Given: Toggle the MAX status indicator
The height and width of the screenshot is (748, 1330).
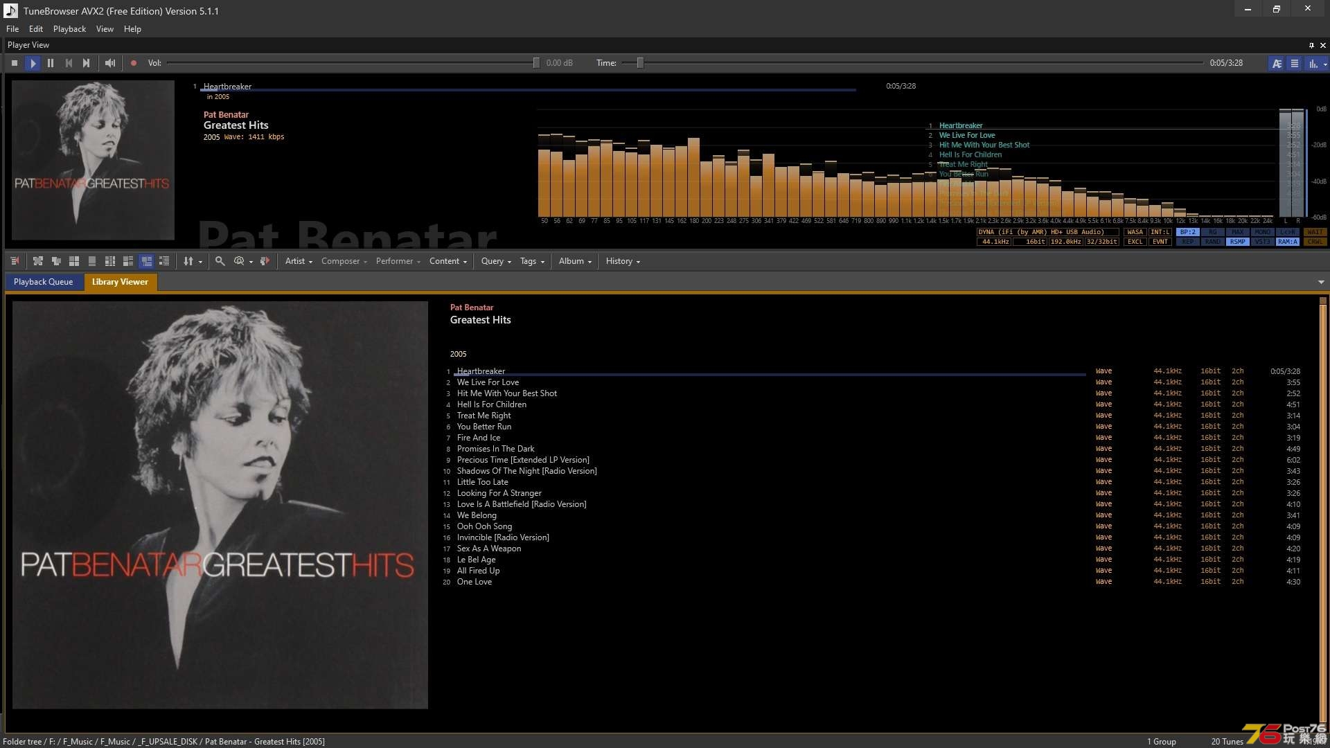Looking at the screenshot, I should 1238,232.
